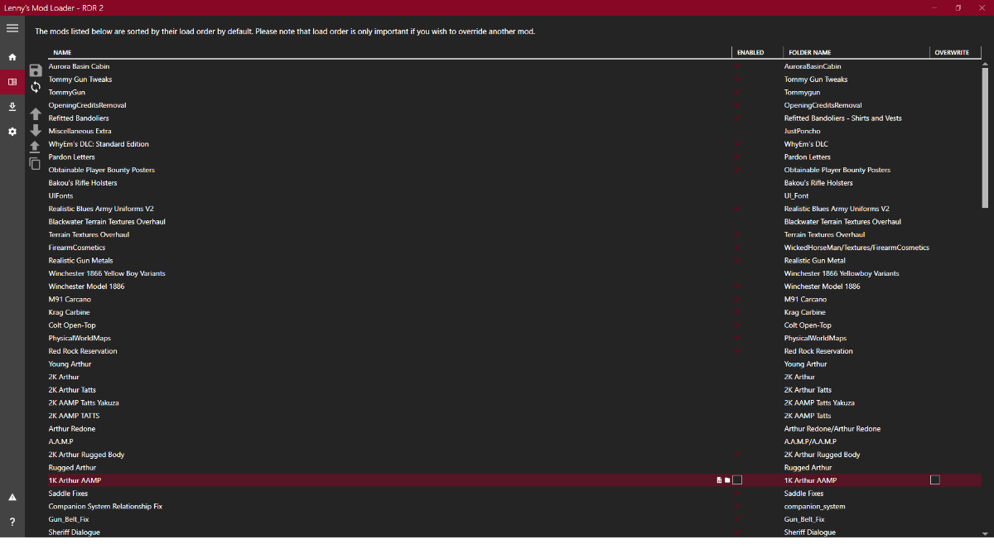Open the folder icon on 1K Arthur AAMP row
The width and height of the screenshot is (994, 559).
[x=727, y=480]
